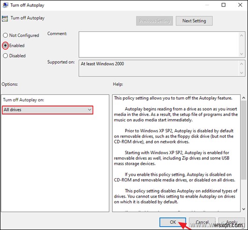Image resolution: width=248 pixels, height=230 pixels.
Task: Open the All drives dropdown
Action: 48,110
